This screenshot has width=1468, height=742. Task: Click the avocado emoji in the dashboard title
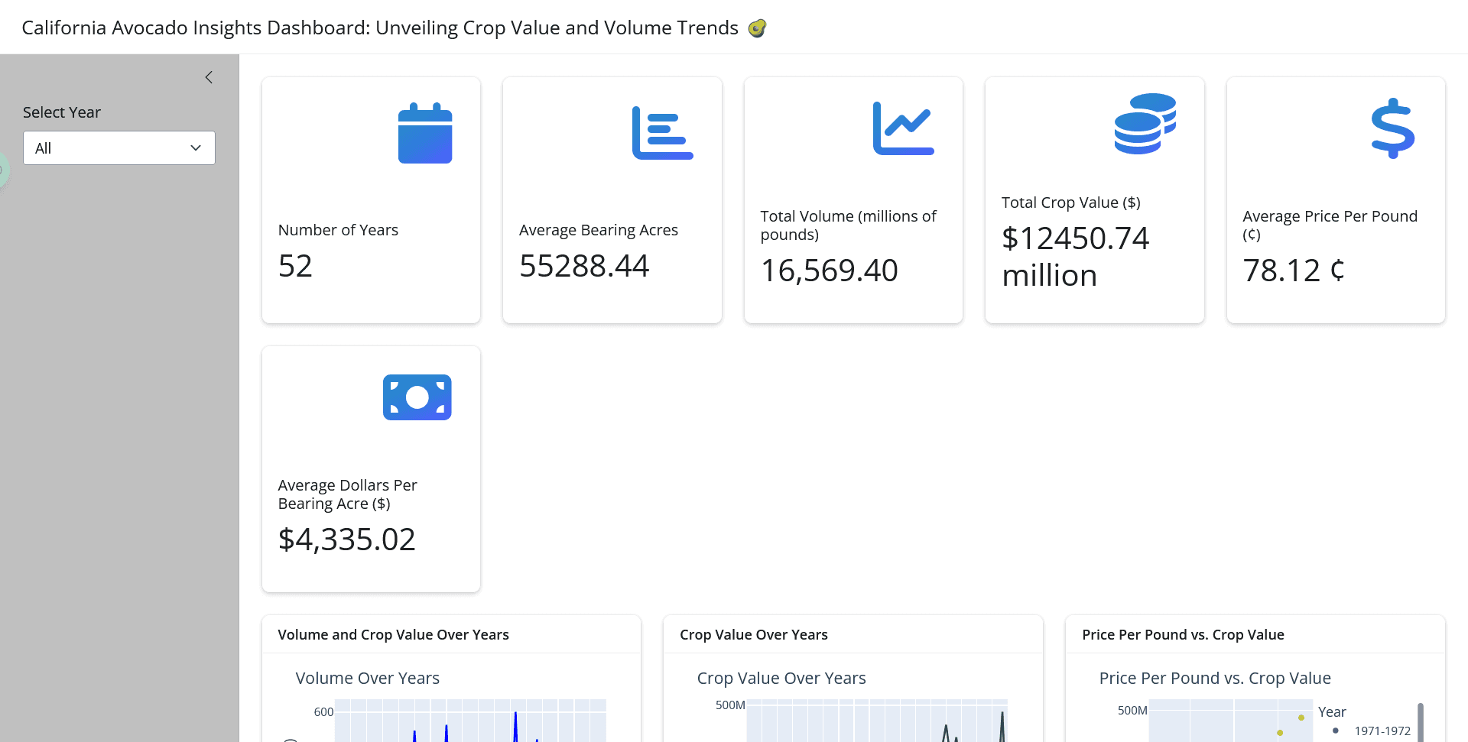click(x=756, y=28)
